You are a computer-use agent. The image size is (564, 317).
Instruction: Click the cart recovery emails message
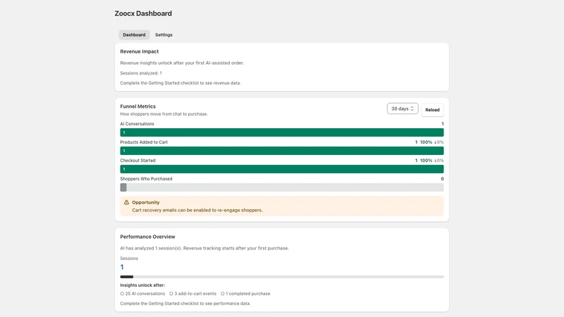coord(197,210)
